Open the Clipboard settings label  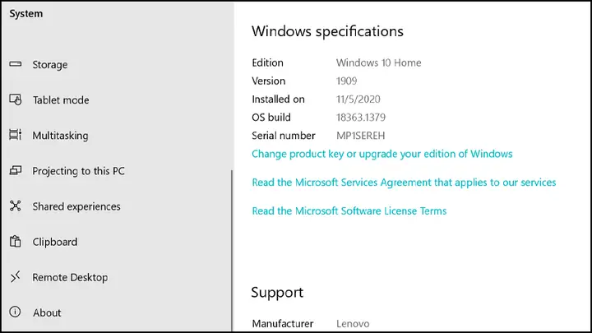point(55,242)
